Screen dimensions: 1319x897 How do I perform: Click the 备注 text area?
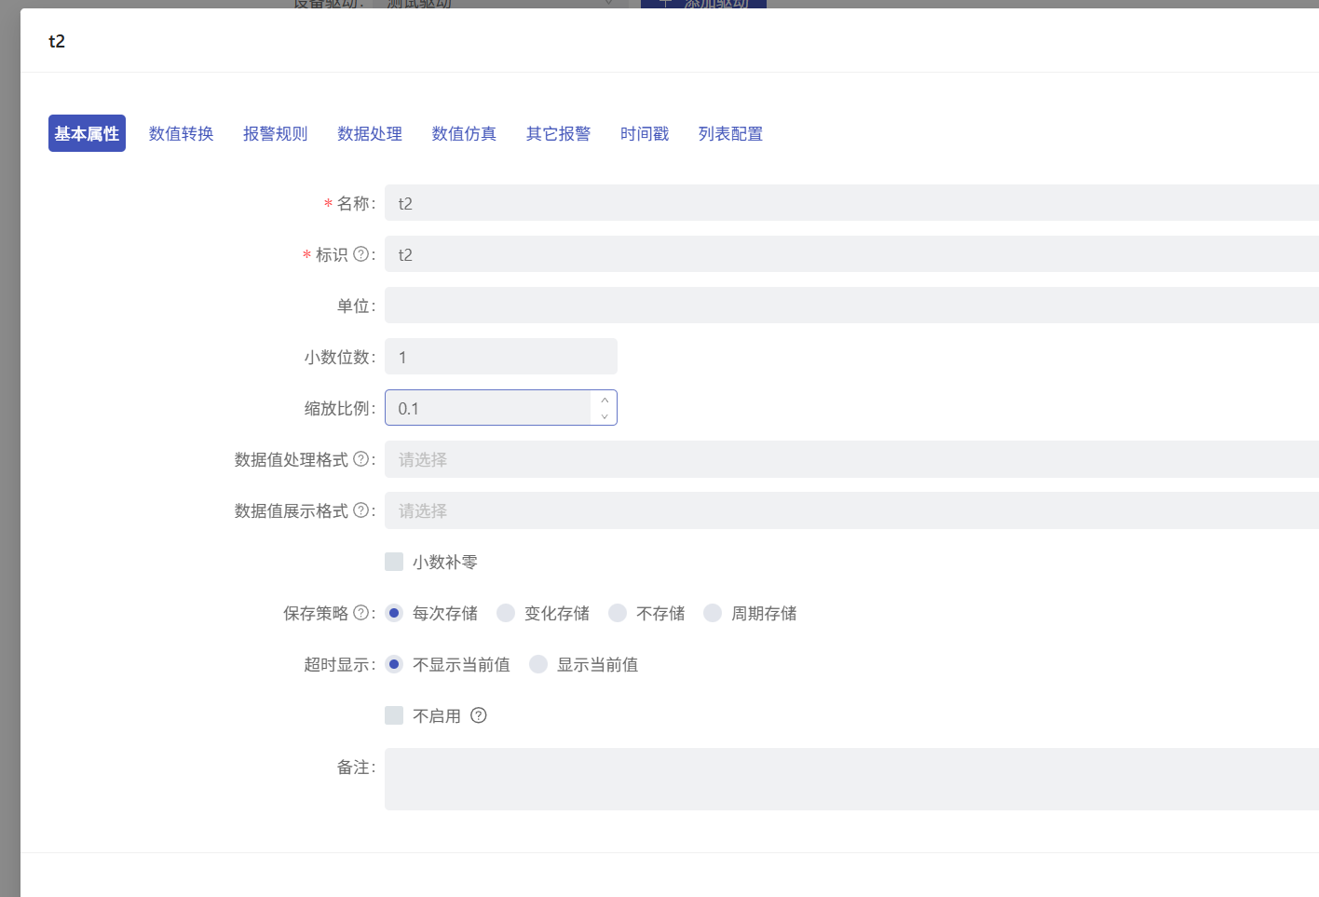coord(851,779)
